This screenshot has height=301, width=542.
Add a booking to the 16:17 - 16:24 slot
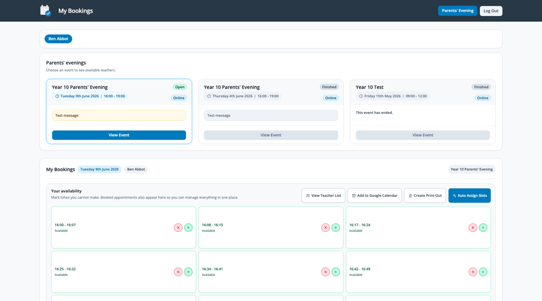coord(483,227)
